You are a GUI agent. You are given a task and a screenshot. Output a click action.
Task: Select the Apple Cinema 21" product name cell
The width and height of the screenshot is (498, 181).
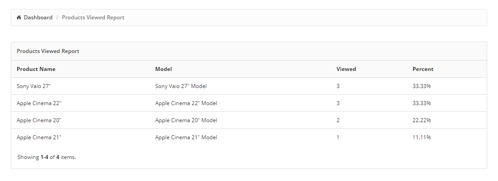coord(39,137)
